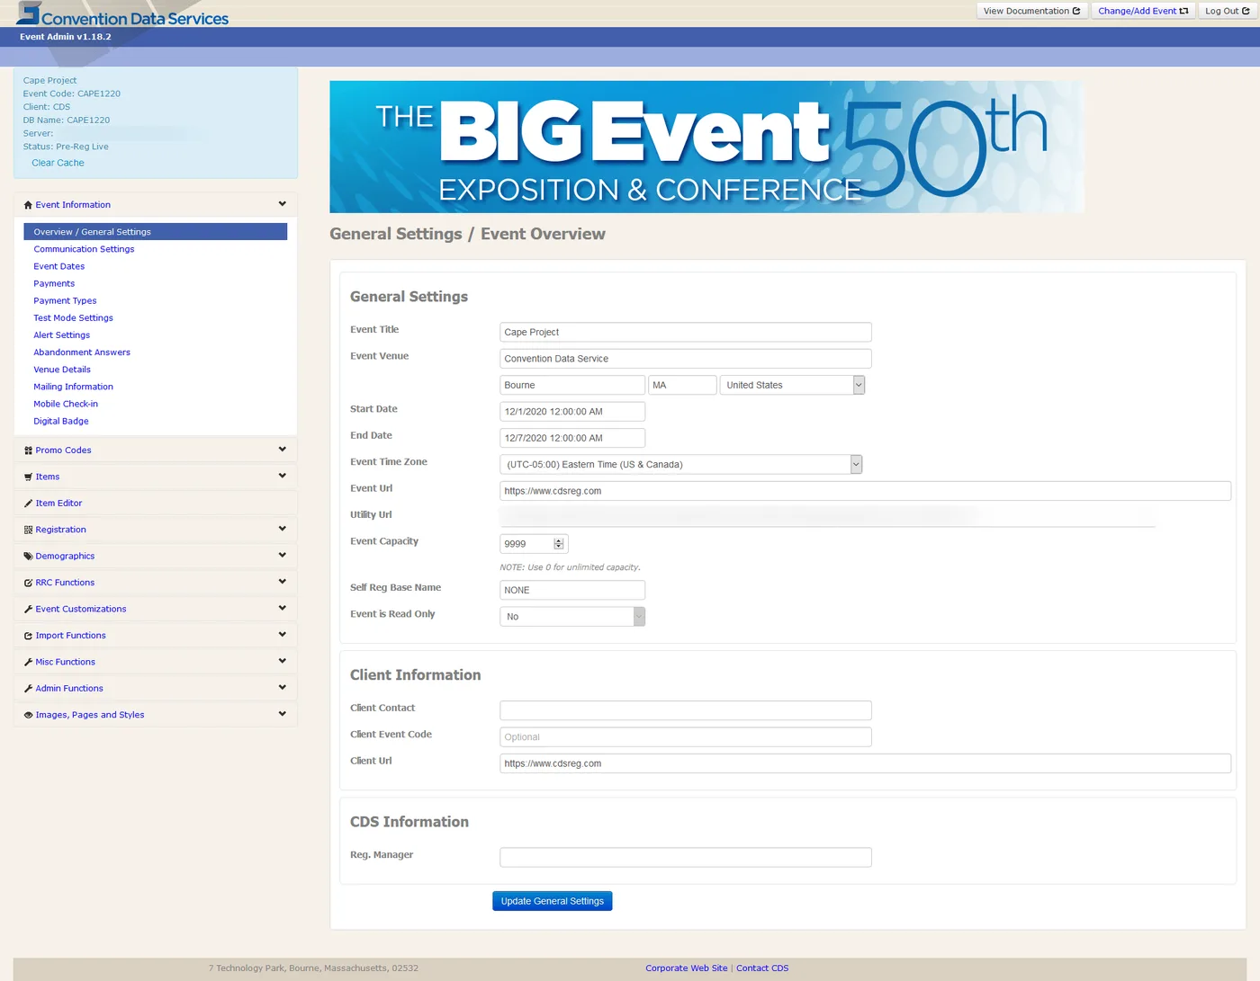Screen dimensions: 1260x981
Task: Expand the Items section chevron
Action: click(x=282, y=476)
